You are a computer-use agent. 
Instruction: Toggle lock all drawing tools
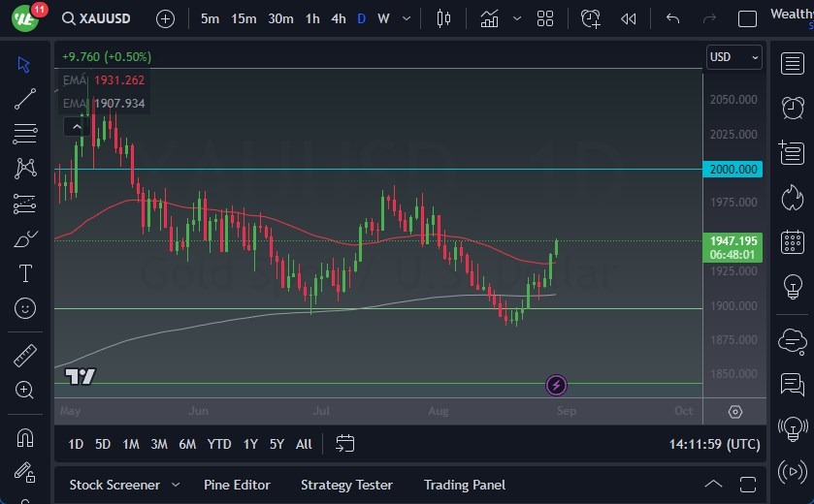tap(25, 473)
